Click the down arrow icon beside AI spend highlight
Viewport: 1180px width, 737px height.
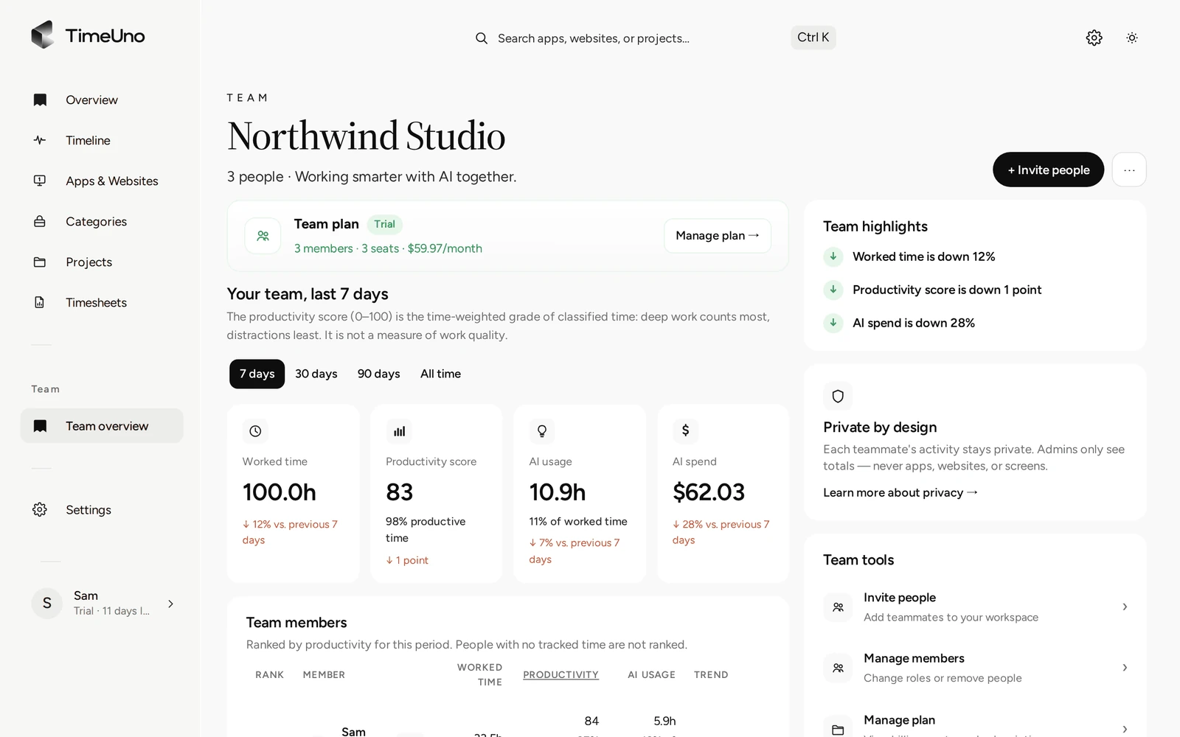point(833,323)
